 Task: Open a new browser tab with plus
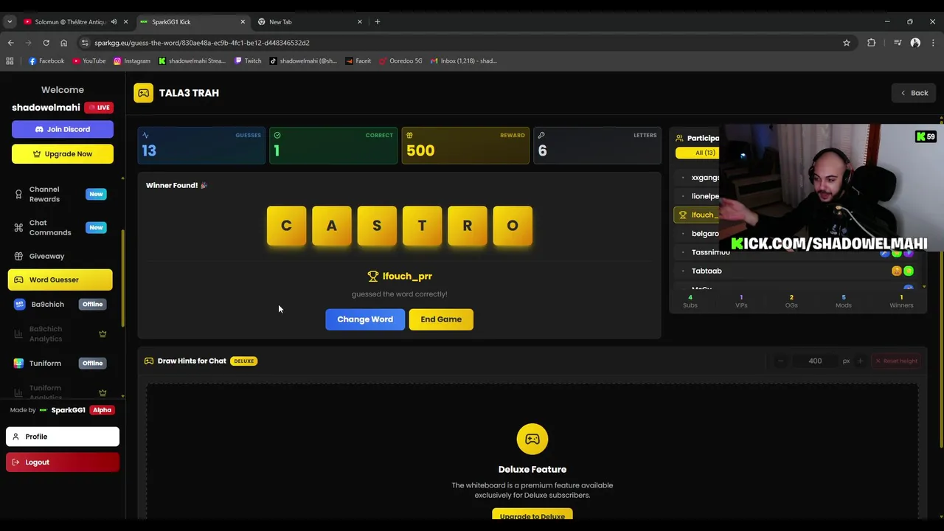[x=377, y=21]
